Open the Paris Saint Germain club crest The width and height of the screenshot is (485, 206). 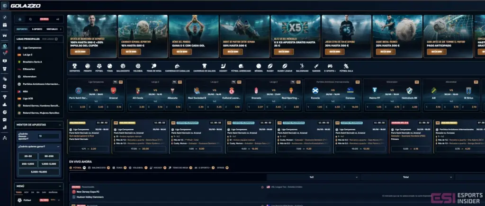pyautogui.click(x=79, y=90)
